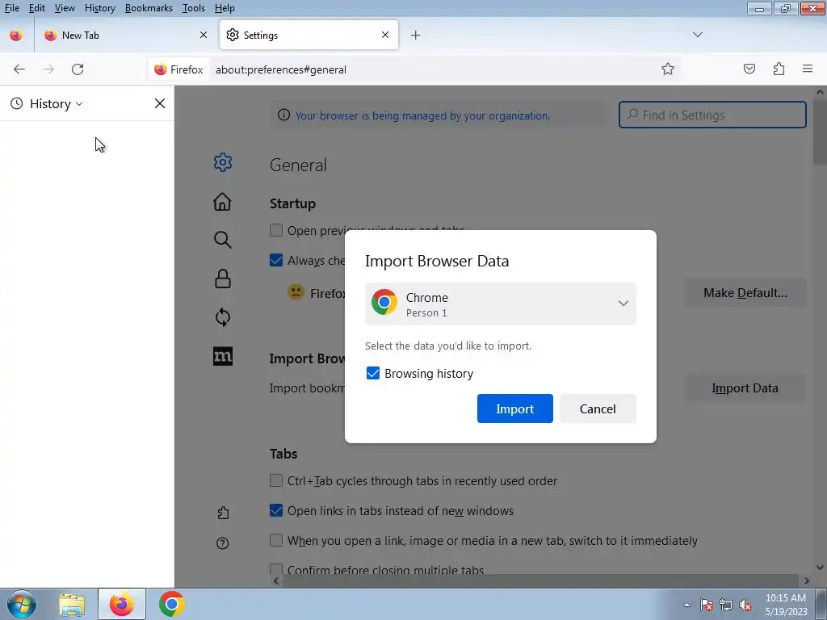Switch to the New Tab tab

coord(127,36)
